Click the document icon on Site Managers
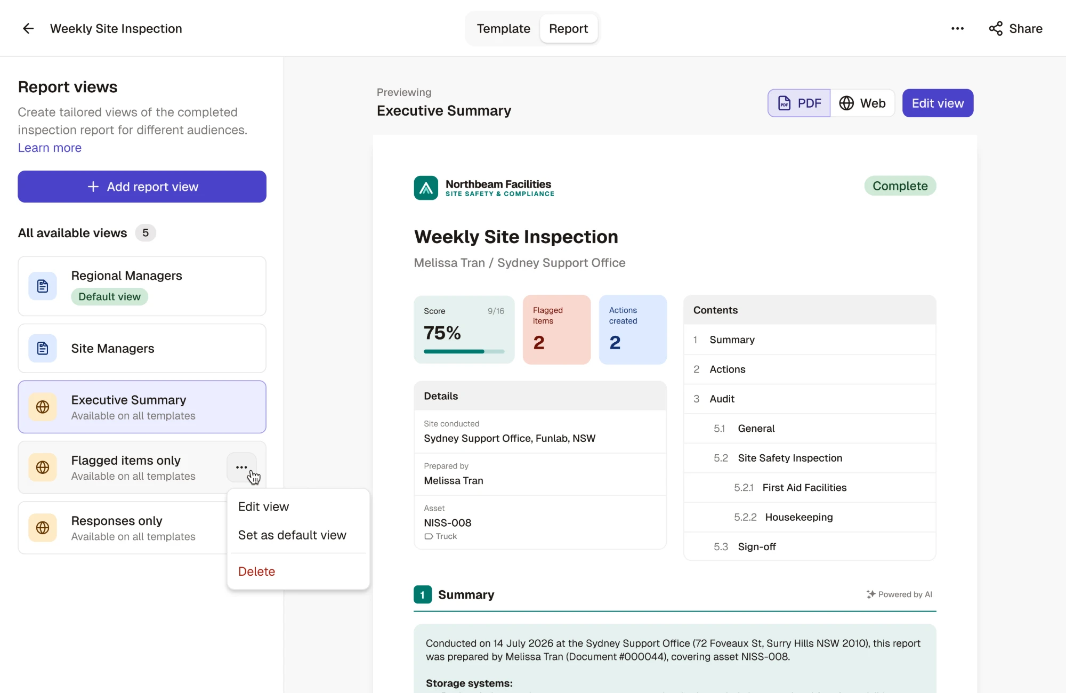 click(43, 349)
